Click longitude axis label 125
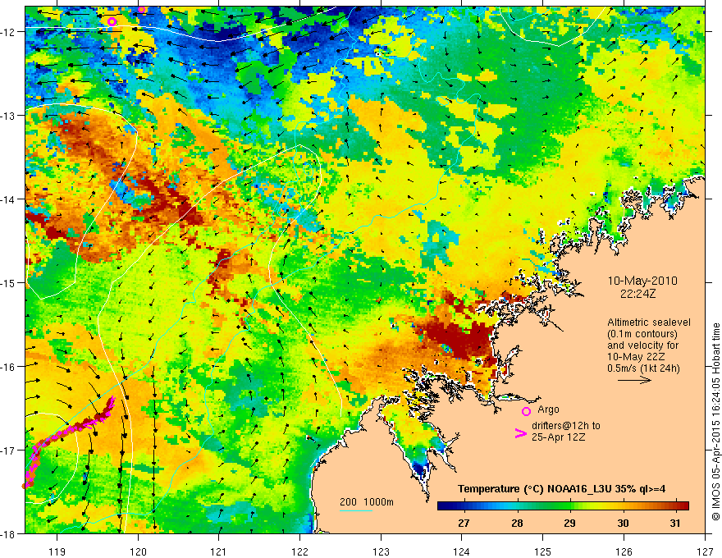This screenshot has width=722, height=558. pyautogui.click(x=543, y=551)
